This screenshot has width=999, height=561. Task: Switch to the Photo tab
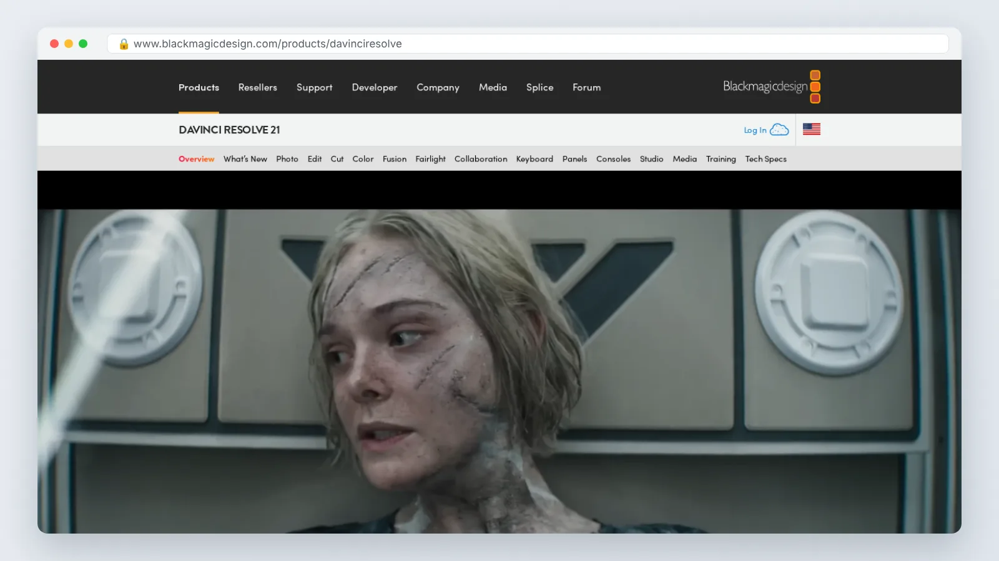[x=287, y=159]
